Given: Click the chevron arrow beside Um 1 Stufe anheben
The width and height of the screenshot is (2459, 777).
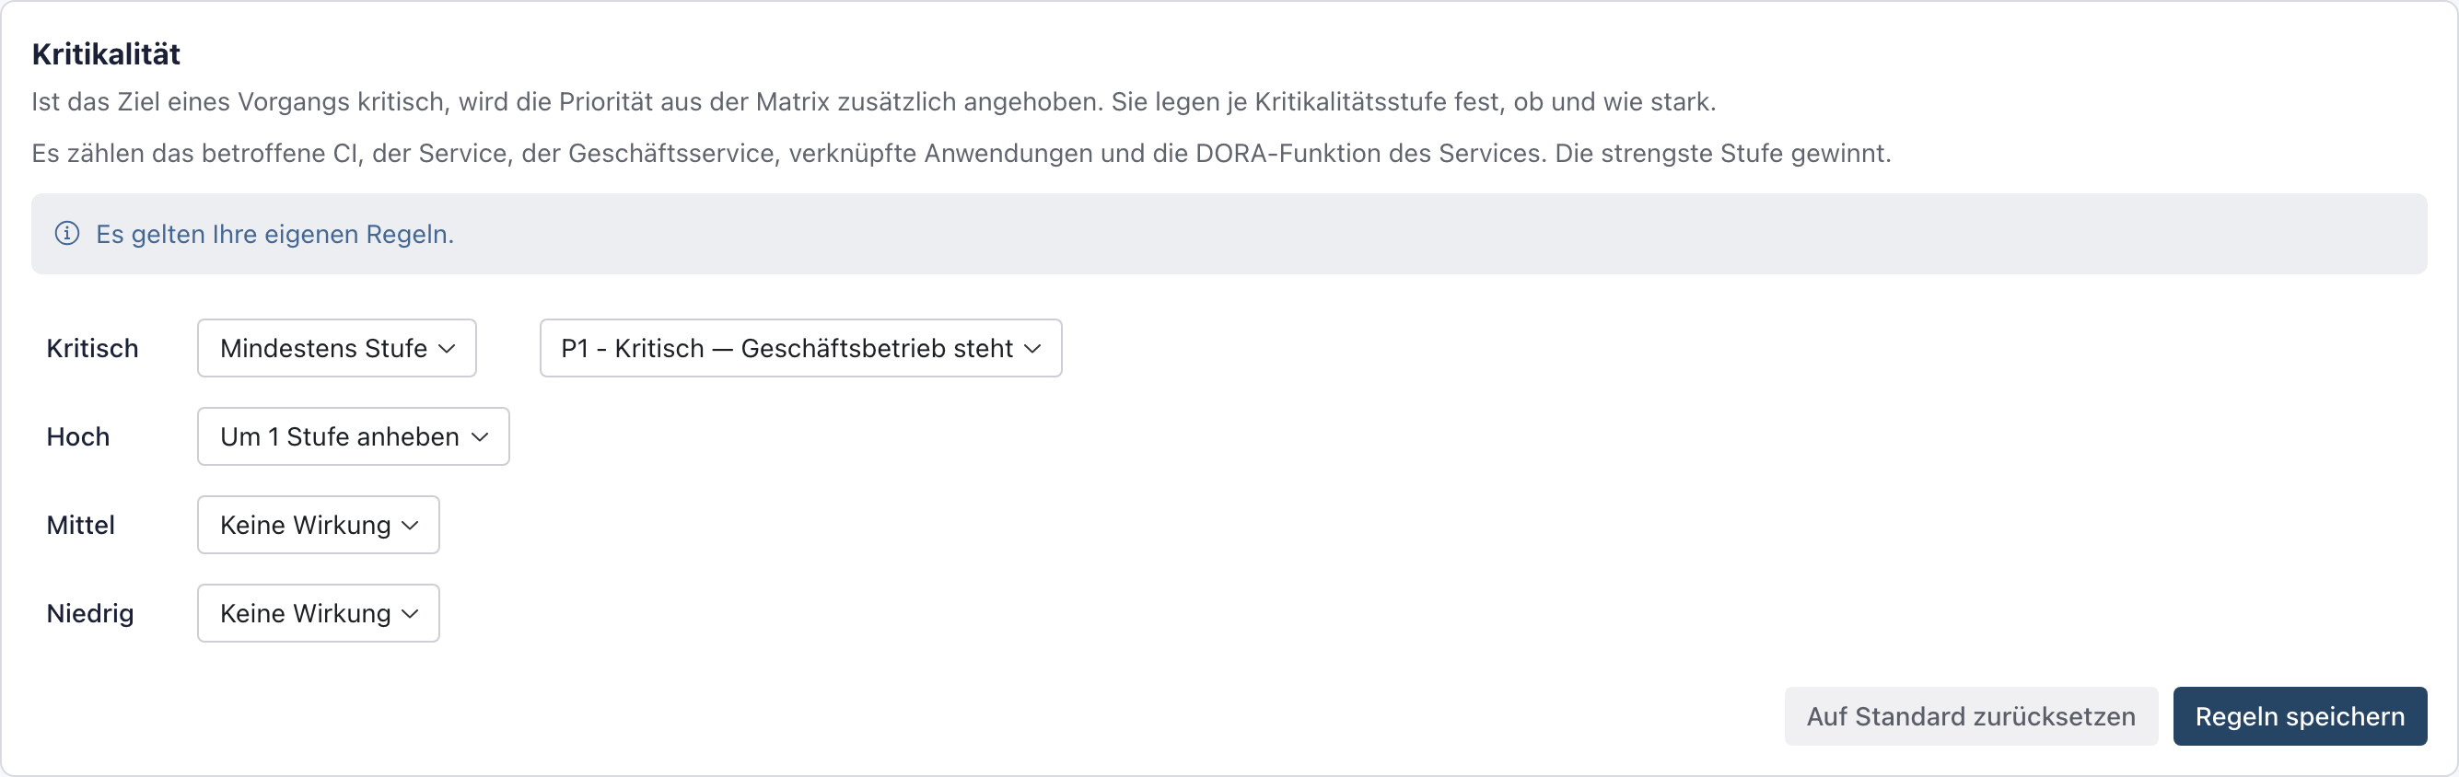Looking at the screenshot, I should [480, 437].
